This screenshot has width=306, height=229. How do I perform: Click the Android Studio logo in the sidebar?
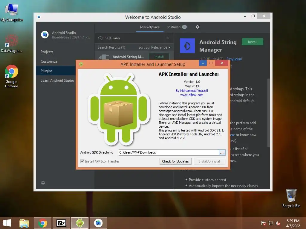click(x=45, y=35)
